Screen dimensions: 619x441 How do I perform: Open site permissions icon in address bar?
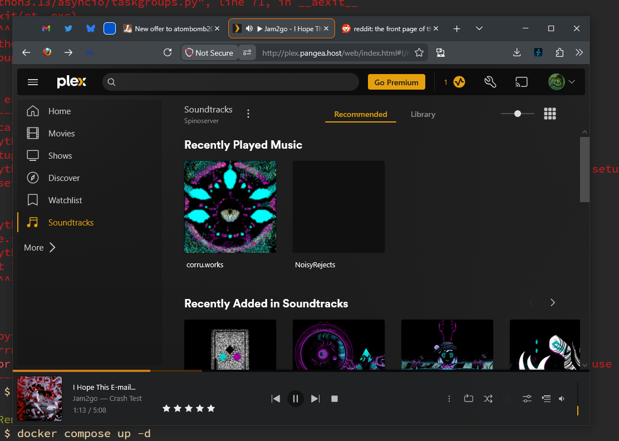tap(247, 52)
